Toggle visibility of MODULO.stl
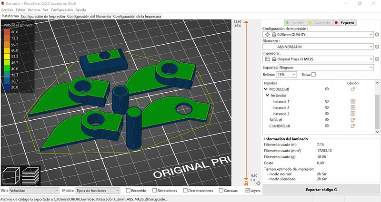This screenshot has width=381, height=202. coord(327,89)
